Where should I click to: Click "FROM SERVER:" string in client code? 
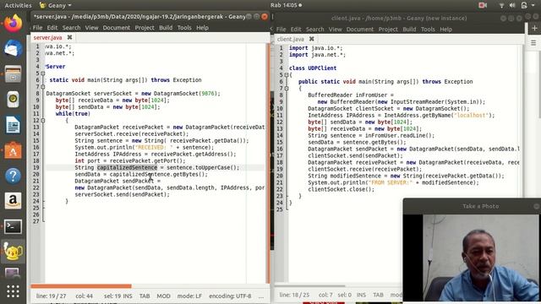tap(390, 182)
